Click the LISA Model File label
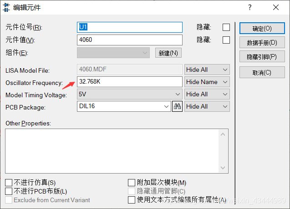The height and width of the screenshot is (209, 290). 27,70
